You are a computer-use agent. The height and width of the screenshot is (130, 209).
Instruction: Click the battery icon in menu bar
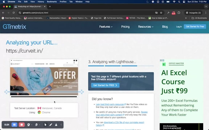(168, 2)
